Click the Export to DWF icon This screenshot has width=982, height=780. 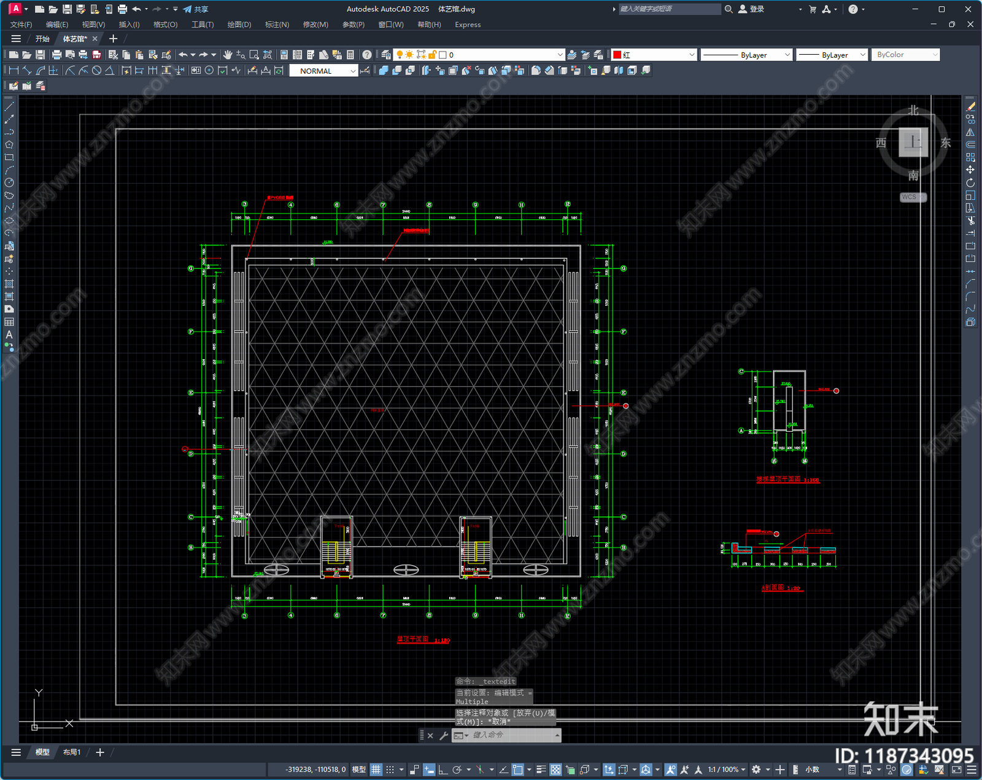[96, 55]
